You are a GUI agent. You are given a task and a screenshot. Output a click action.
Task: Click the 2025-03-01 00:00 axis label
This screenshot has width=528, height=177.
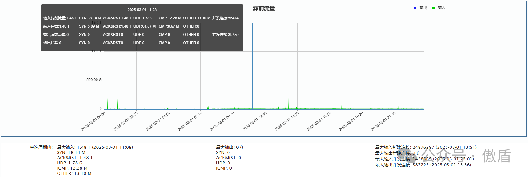(93, 121)
